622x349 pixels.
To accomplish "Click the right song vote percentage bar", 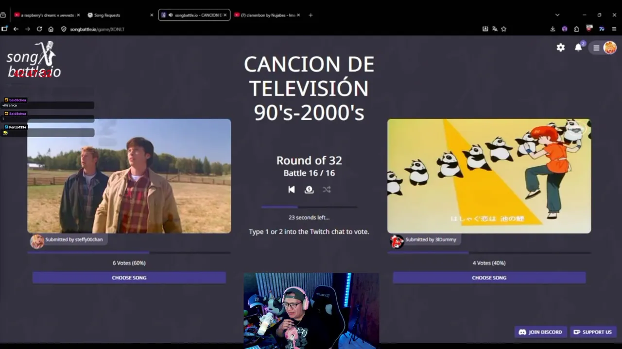I will click(x=489, y=253).
